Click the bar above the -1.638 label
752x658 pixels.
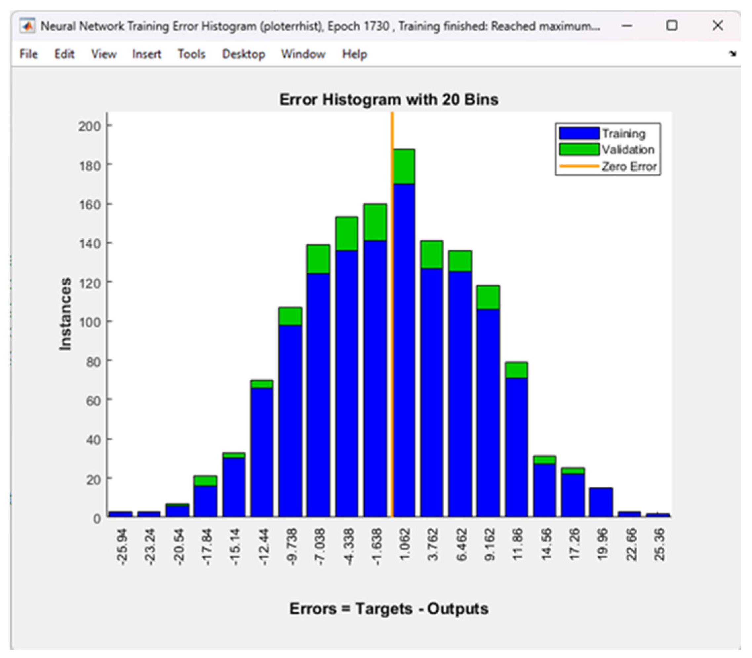(x=375, y=360)
